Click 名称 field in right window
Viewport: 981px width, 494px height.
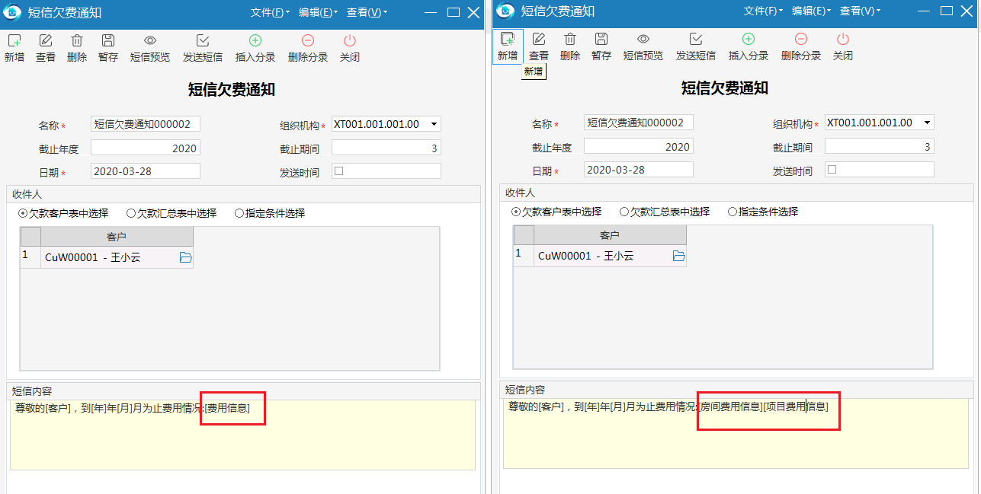(639, 123)
